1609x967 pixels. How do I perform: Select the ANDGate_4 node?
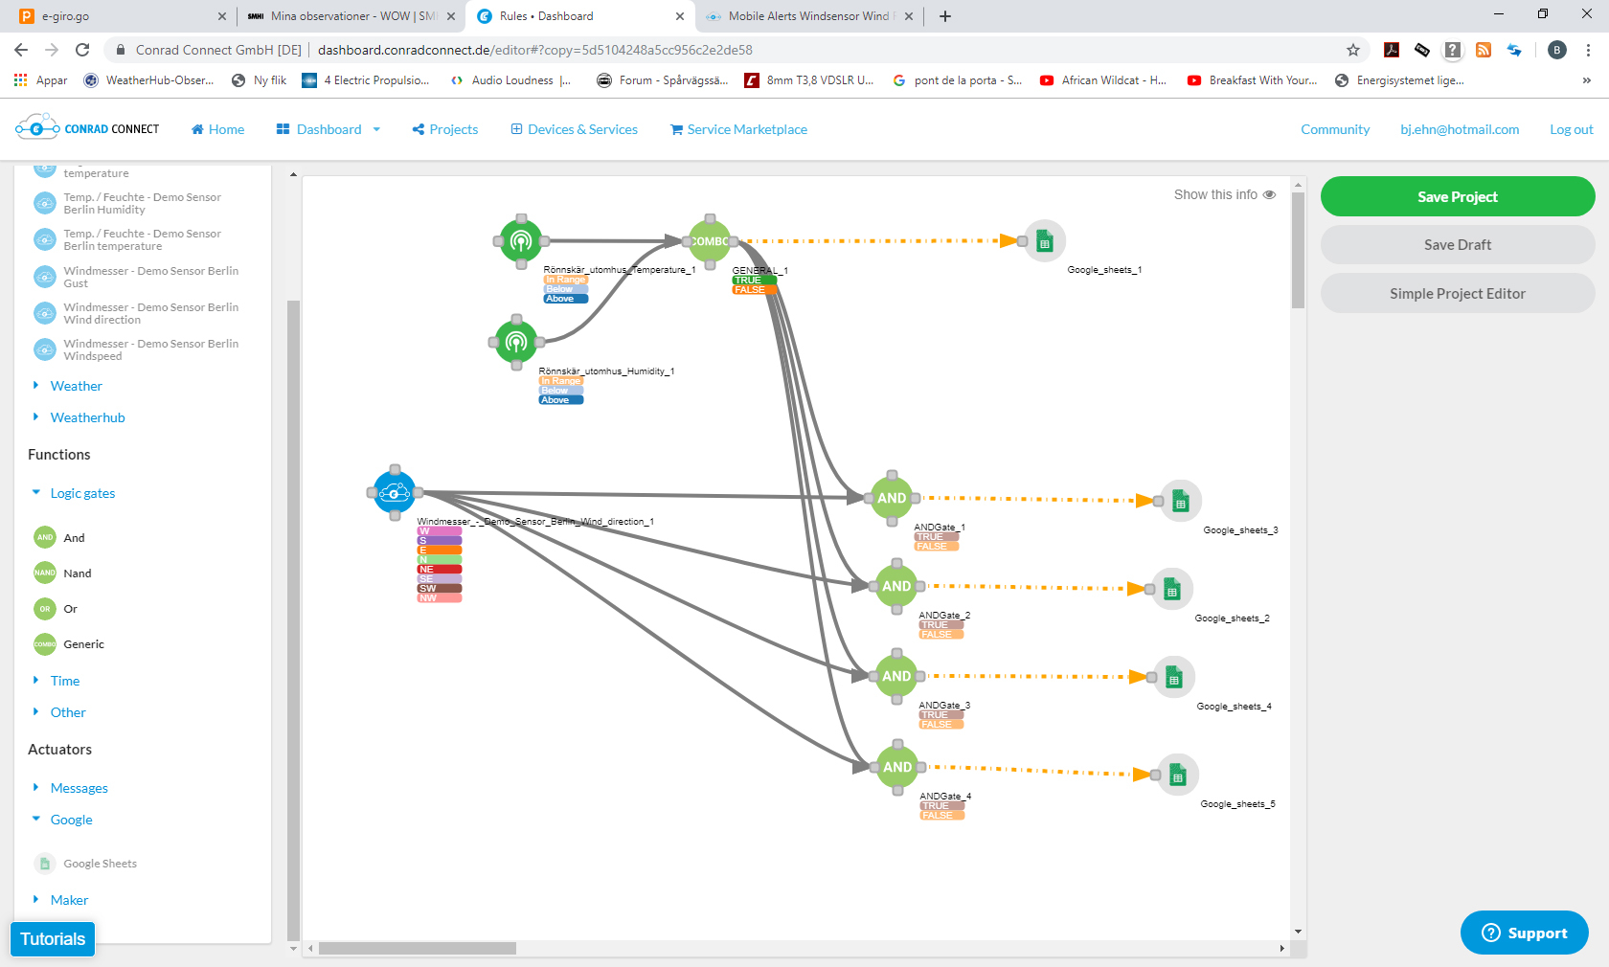(897, 767)
